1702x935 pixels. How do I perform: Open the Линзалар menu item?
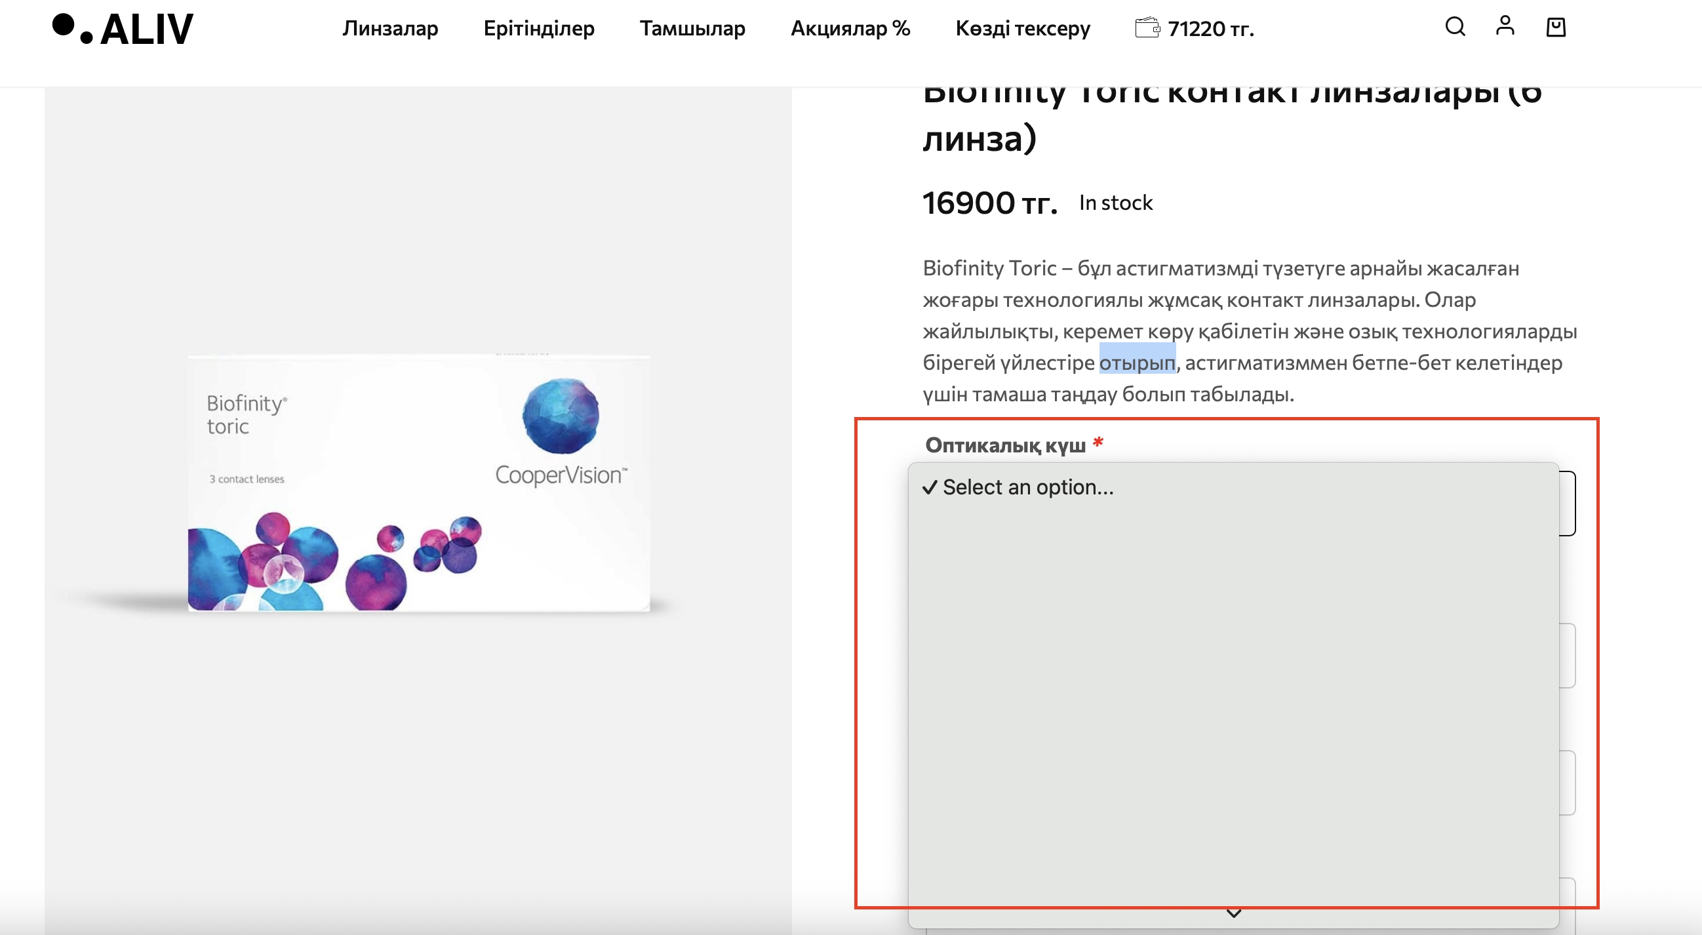pyautogui.click(x=390, y=28)
